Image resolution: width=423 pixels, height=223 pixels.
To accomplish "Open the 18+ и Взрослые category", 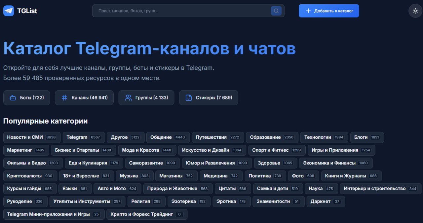I will tap(87, 176).
